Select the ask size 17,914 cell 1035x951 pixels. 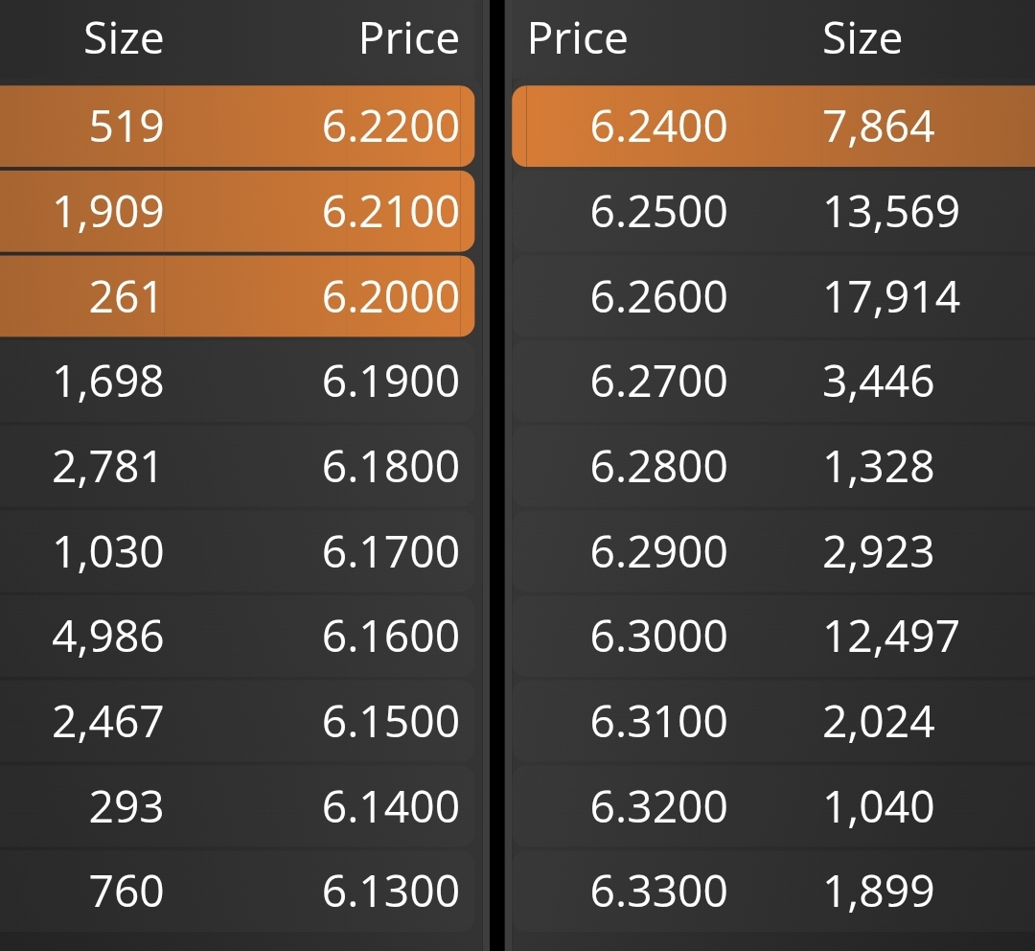coord(892,296)
